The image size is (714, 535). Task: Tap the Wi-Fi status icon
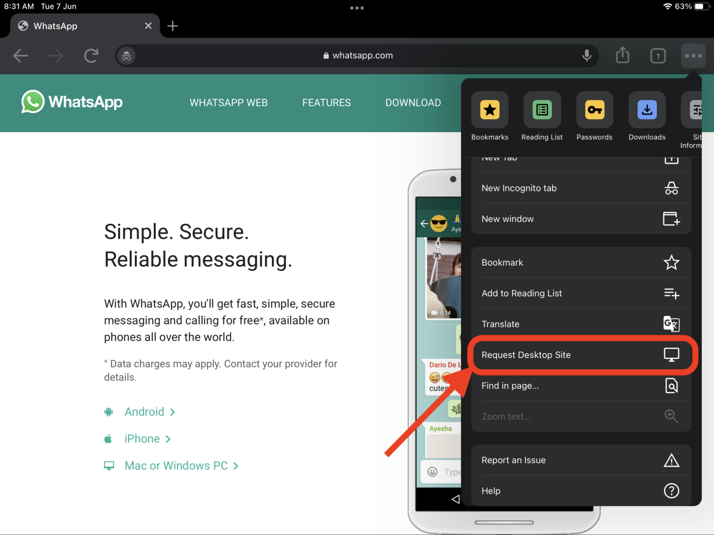point(668,7)
